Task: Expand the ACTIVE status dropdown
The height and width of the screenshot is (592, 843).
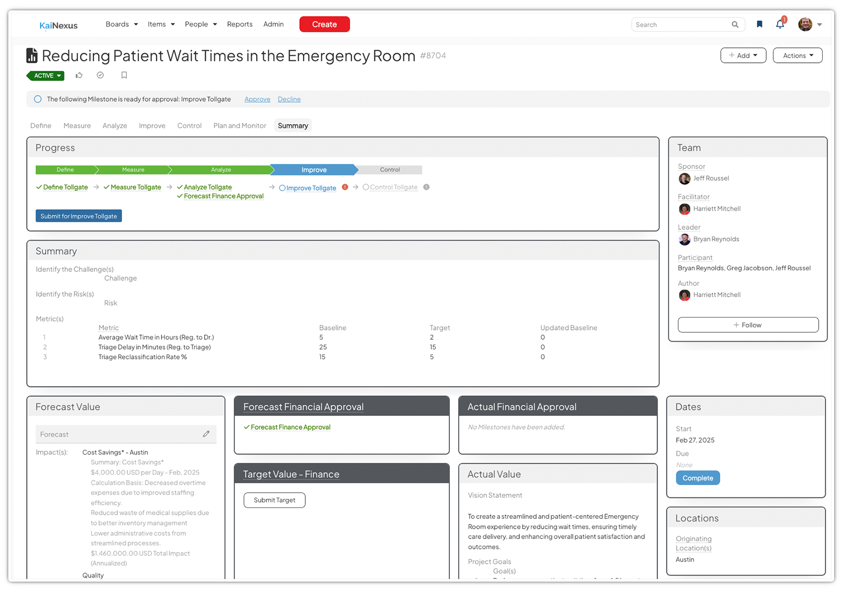Action: point(45,76)
